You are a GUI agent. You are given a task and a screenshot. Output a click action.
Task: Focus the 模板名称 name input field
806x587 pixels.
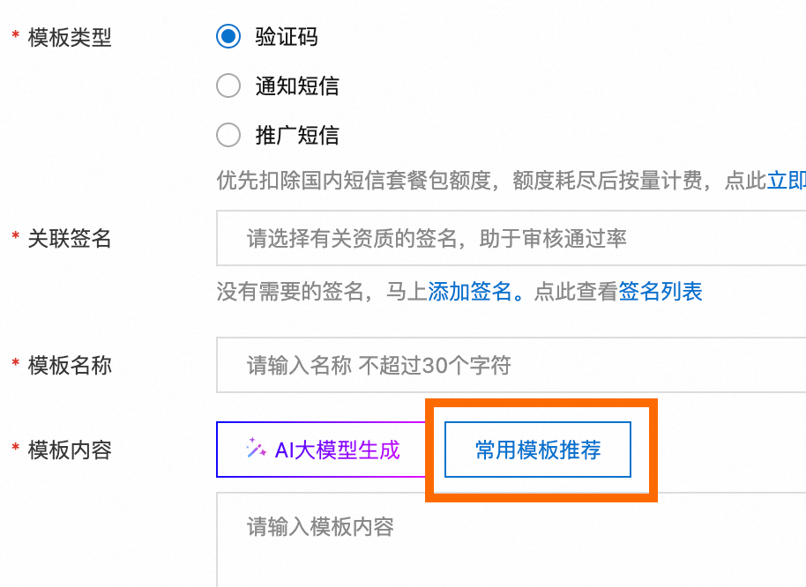[x=511, y=365]
